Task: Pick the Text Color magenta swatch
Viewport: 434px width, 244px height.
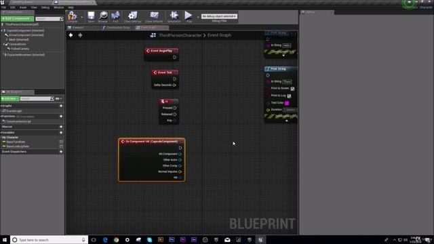Action: click(x=287, y=103)
